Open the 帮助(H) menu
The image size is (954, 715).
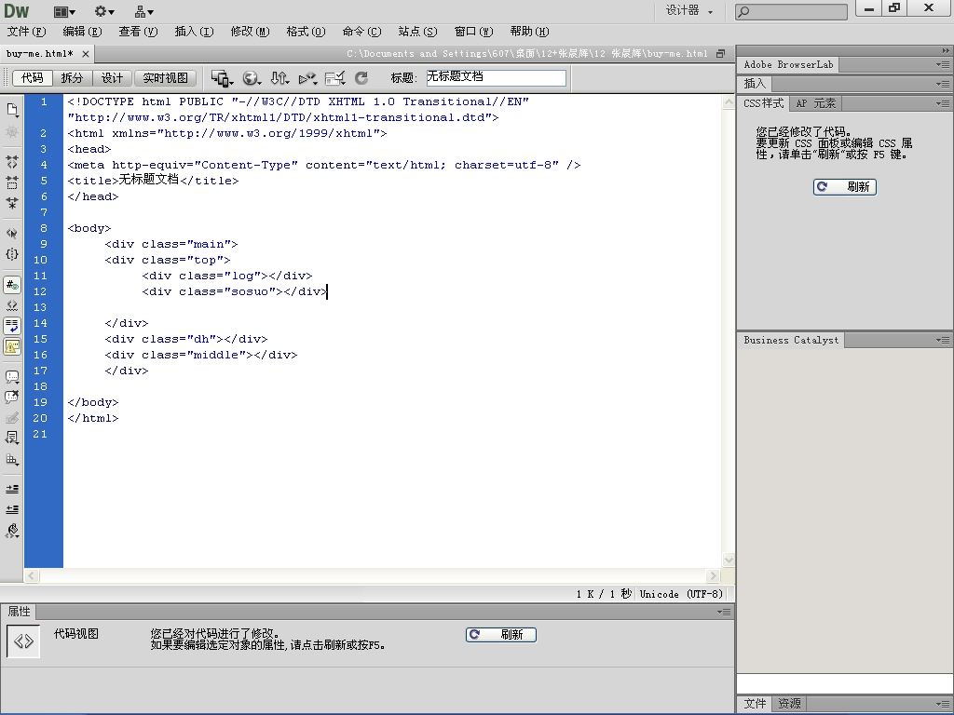point(530,32)
